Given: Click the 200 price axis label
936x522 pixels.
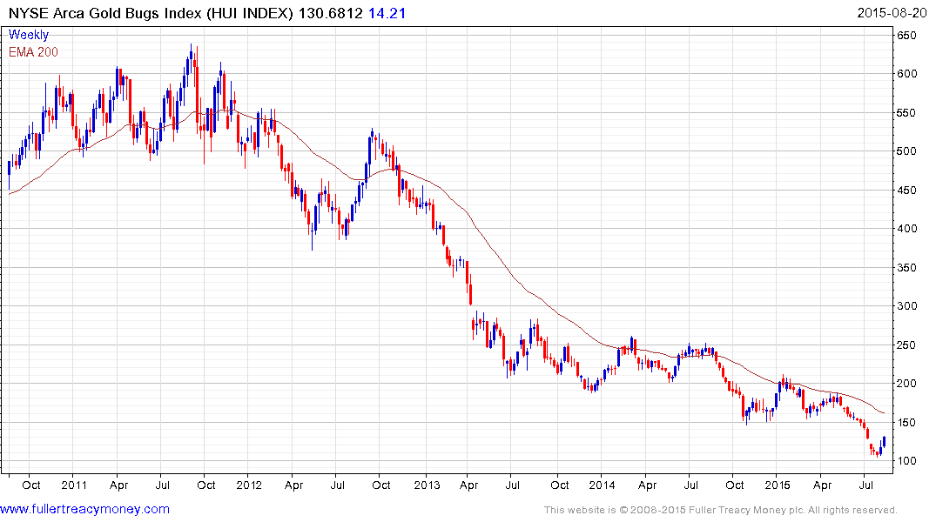Looking at the screenshot, I should [x=906, y=383].
